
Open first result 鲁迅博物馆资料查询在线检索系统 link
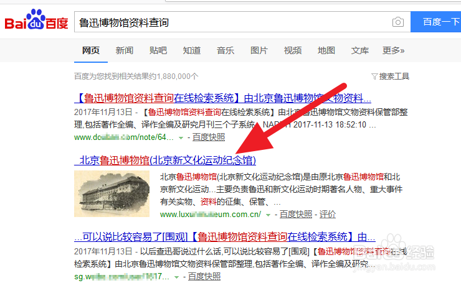(x=222, y=98)
